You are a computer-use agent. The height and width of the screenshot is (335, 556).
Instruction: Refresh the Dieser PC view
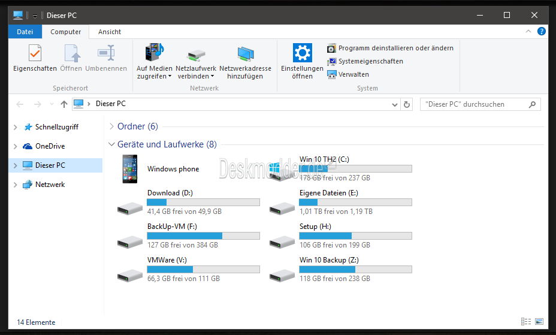coord(407,105)
